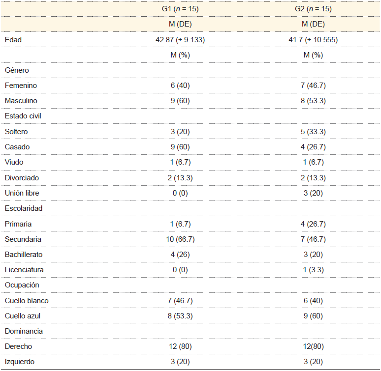Select the Escolaridad section heading
Viewport: 381px width, 371px height.
24,208
